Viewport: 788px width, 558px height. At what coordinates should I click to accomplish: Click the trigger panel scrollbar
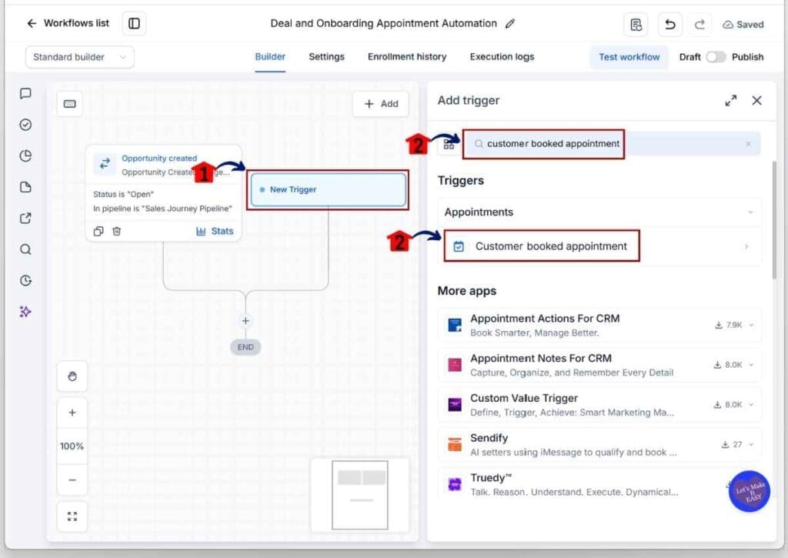point(774,220)
